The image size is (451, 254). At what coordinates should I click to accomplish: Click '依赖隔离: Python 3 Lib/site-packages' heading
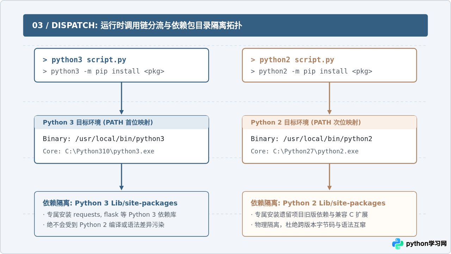pyautogui.click(x=110, y=203)
